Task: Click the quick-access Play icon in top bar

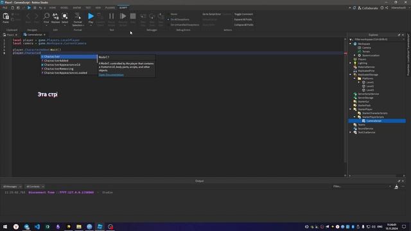Action: [29, 8]
